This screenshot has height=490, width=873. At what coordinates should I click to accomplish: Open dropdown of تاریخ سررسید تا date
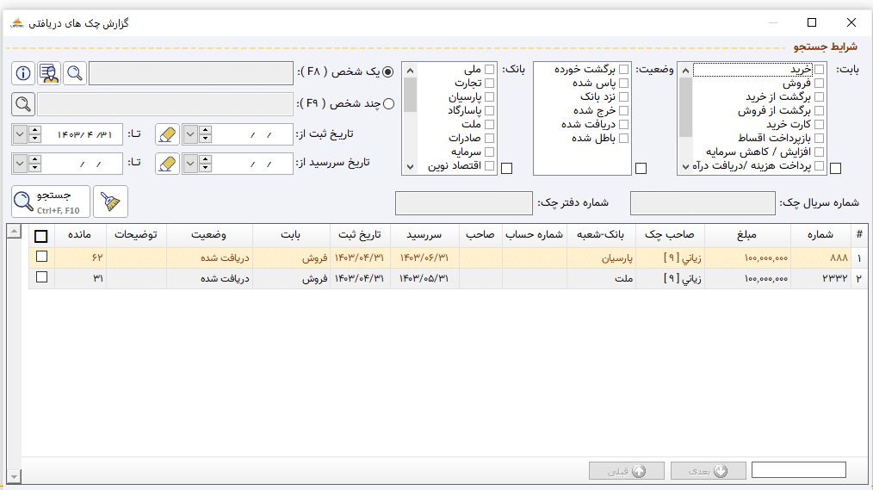(x=20, y=164)
